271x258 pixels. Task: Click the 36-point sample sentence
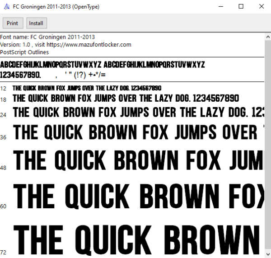pyautogui.click(x=139, y=132)
